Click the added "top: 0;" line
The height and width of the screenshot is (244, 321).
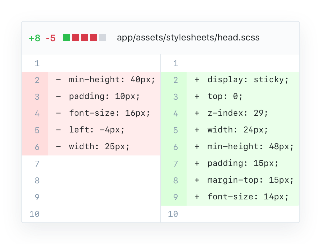[225, 96]
